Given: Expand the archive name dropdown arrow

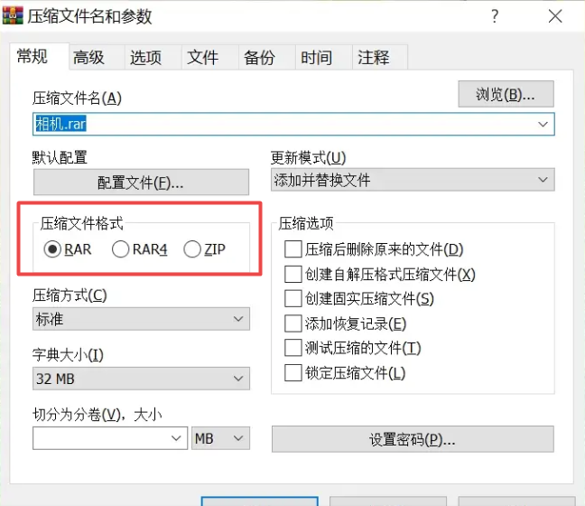Looking at the screenshot, I should pos(543,124).
